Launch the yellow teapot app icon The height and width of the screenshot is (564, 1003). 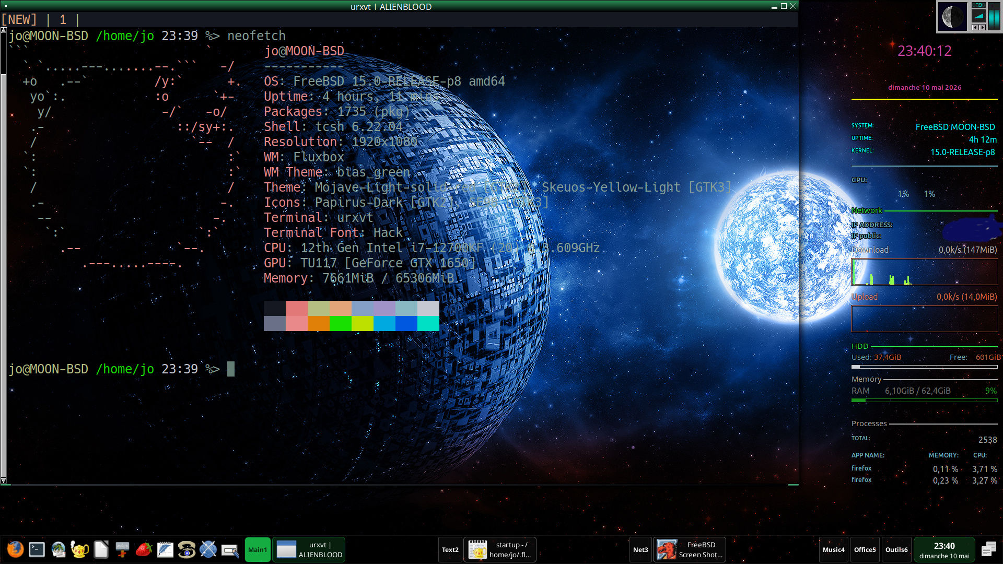tap(79, 549)
